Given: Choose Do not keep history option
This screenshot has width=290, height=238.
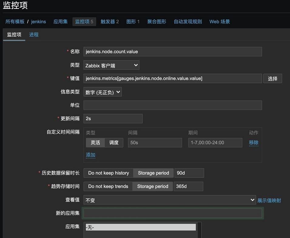Looking at the screenshot, I should point(108,173).
